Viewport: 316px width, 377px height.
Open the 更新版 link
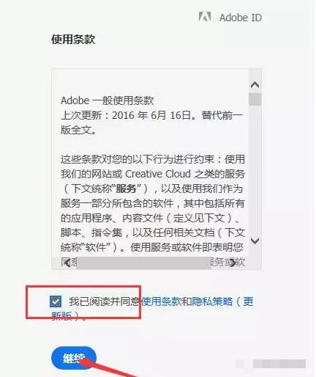[x=152, y=309]
